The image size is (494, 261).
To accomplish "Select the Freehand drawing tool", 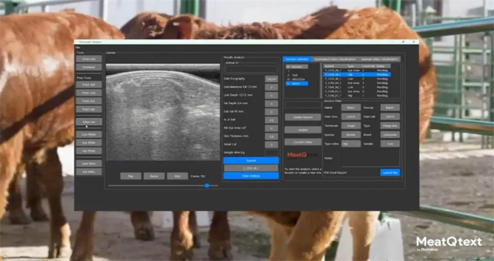I will 88,67.
